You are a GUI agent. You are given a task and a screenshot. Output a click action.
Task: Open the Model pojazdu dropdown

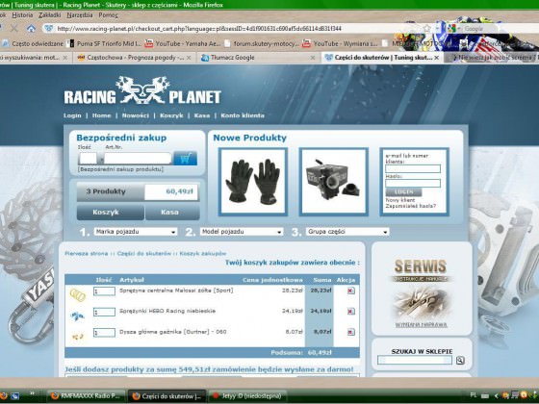point(242,232)
